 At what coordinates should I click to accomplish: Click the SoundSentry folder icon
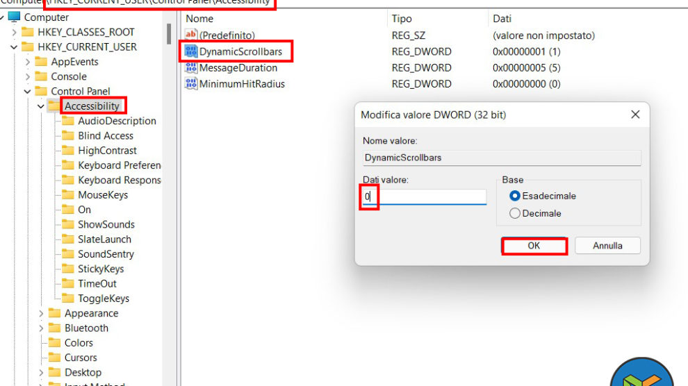coord(68,253)
